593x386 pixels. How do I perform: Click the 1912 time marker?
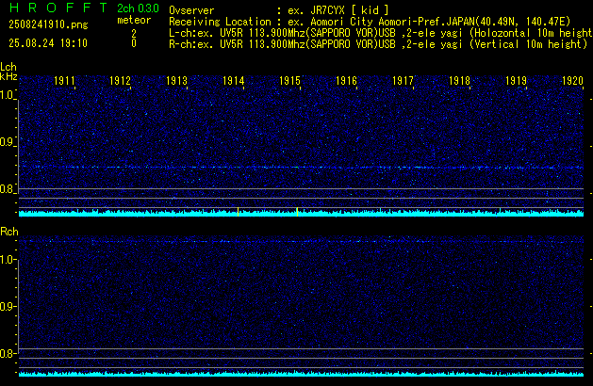120,81
